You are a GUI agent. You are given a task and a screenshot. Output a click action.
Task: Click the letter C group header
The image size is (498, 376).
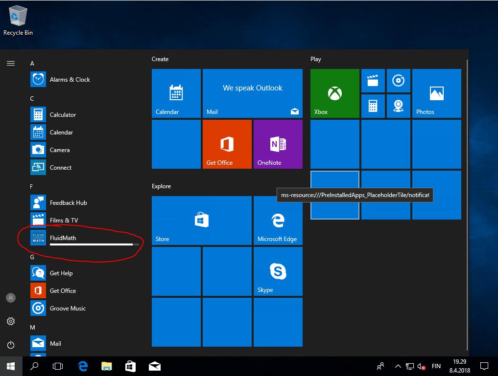point(32,99)
